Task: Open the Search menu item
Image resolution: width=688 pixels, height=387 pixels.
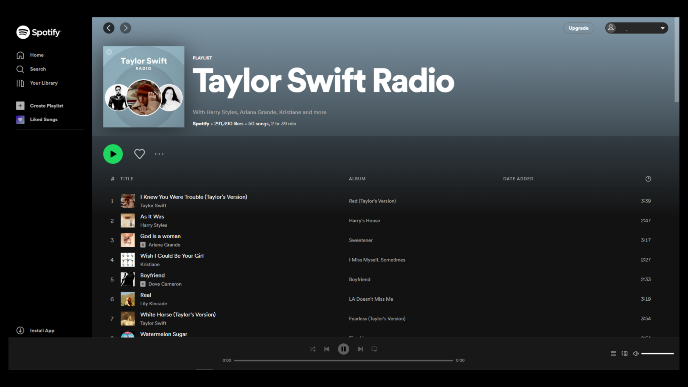Action: pos(38,69)
